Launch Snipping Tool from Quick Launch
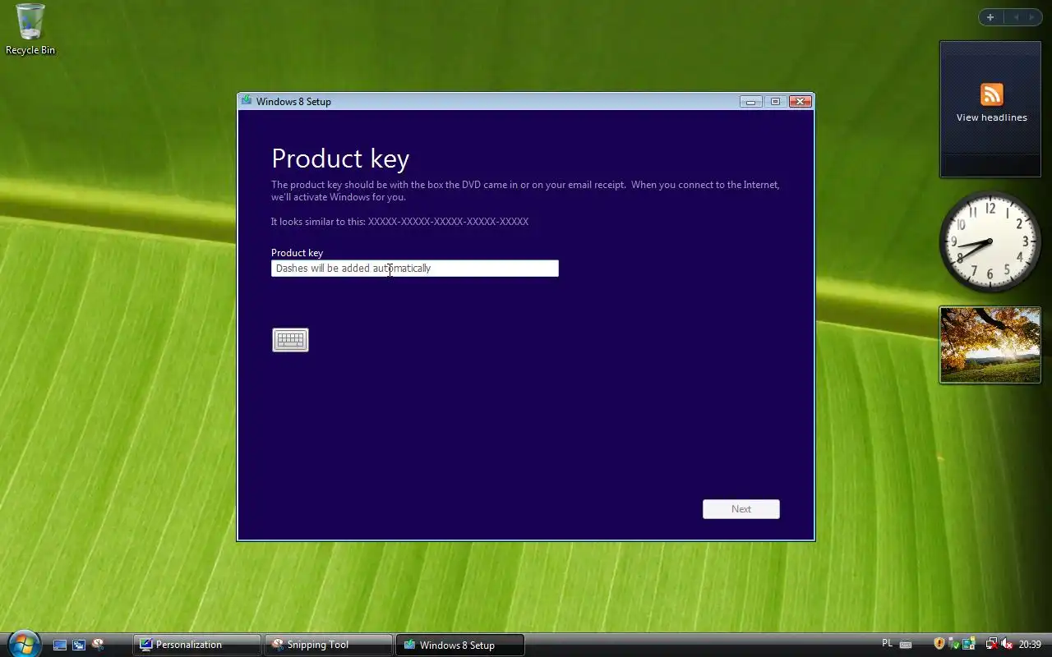Image resolution: width=1052 pixels, height=657 pixels. point(99,645)
